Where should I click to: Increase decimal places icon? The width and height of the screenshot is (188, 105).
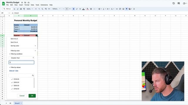point(46,9)
